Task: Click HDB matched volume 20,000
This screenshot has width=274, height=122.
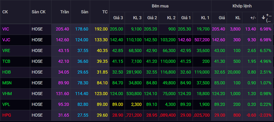Action: (x=234, y=72)
